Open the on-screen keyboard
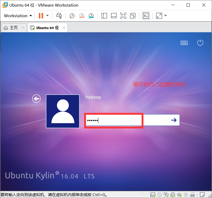The height and width of the screenshot is (198, 212). [184, 43]
